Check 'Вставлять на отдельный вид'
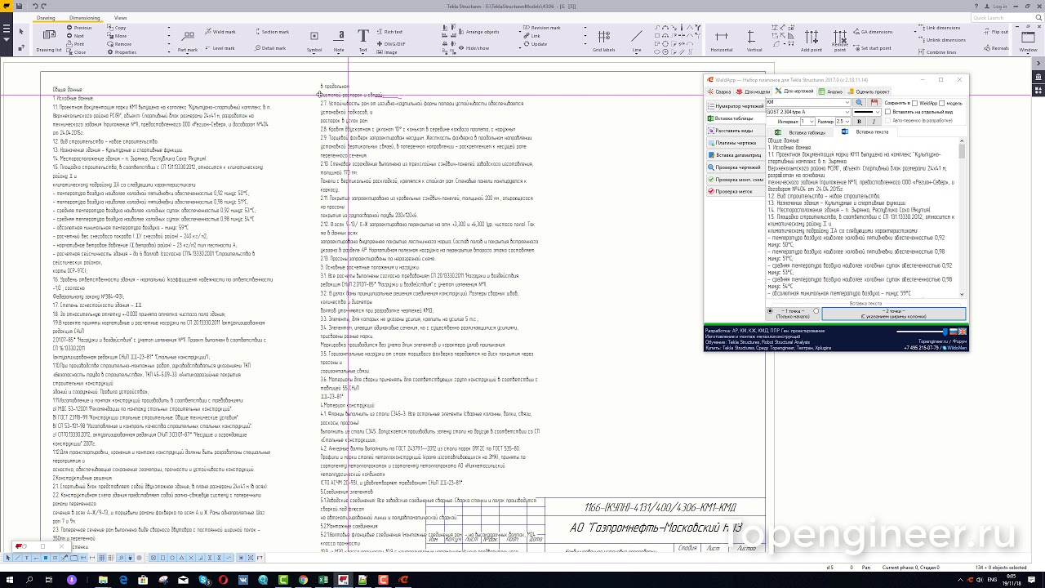Screen dimensions: 1045x588 click(887, 112)
